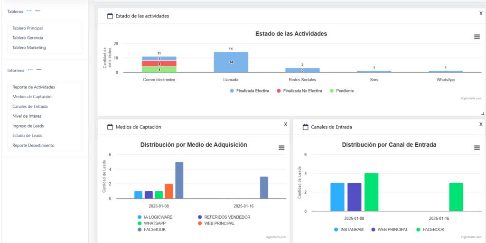Viewport: 486px width, 243px height.
Task: Toggle Finalizada Efectiva legend series
Action: 249,91
